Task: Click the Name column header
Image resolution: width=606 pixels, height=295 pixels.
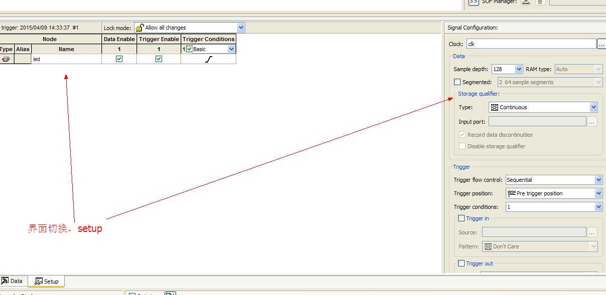Action: 66,49
